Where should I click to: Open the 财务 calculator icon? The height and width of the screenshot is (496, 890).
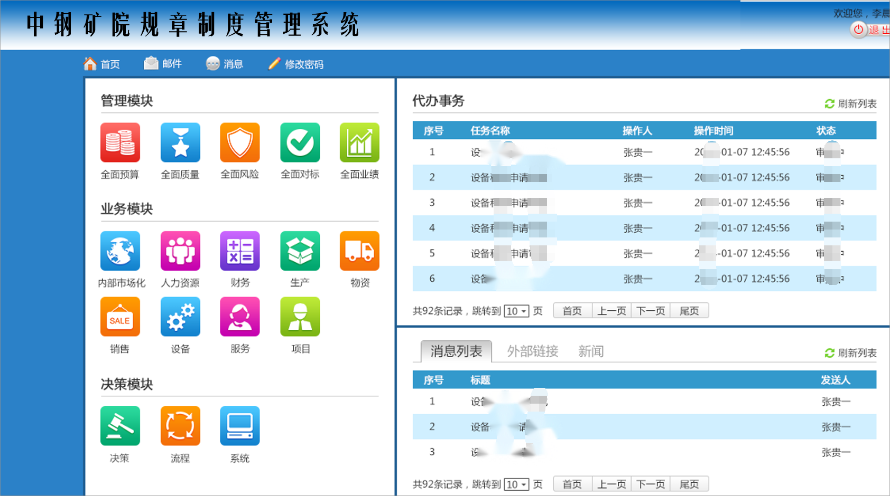tap(239, 252)
